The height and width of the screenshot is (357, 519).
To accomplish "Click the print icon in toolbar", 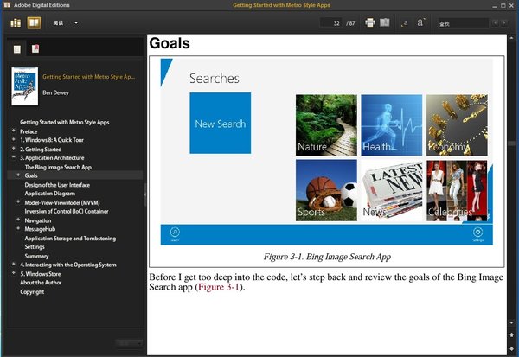I will tap(370, 22).
